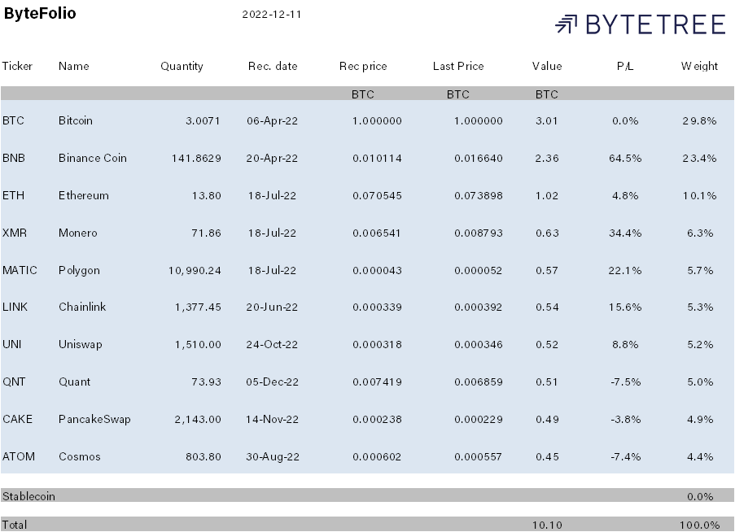Image resolution: width=735 pixels, height=532 pixels.
Task: Click the name Binance Coin
Action: (x=92, y=158)
